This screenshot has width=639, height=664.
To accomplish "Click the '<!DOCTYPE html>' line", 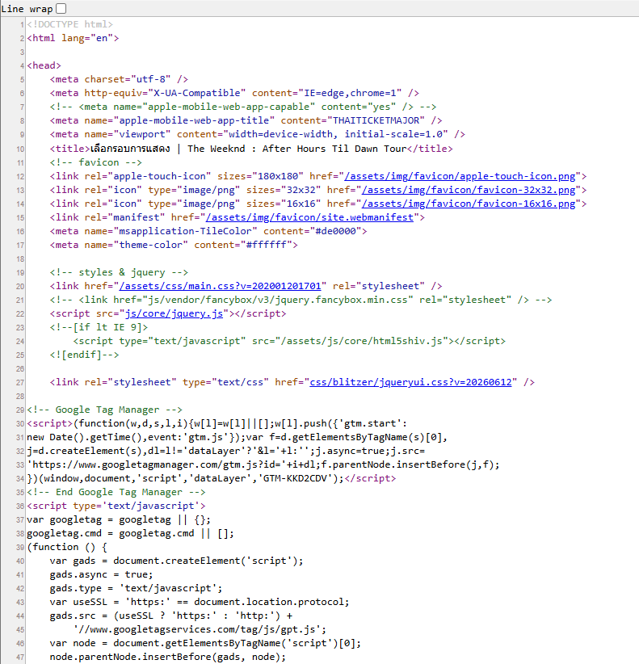I will (69, 24).
